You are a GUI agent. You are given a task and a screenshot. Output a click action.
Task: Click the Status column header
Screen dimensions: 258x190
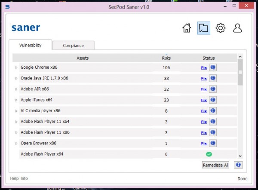click(x=209, y=58)
